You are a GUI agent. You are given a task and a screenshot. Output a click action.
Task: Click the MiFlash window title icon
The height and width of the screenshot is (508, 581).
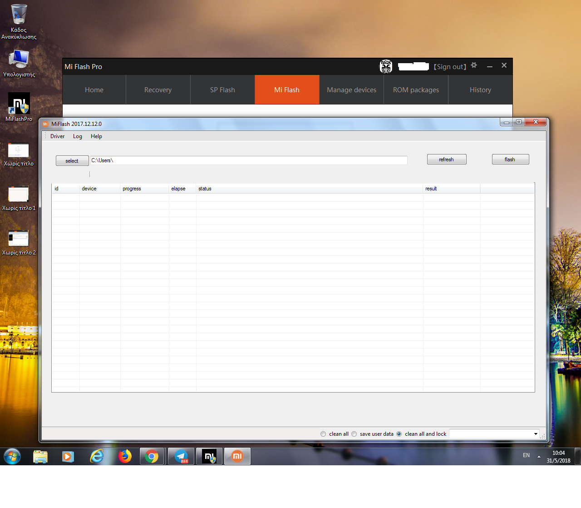coord(45,124)
